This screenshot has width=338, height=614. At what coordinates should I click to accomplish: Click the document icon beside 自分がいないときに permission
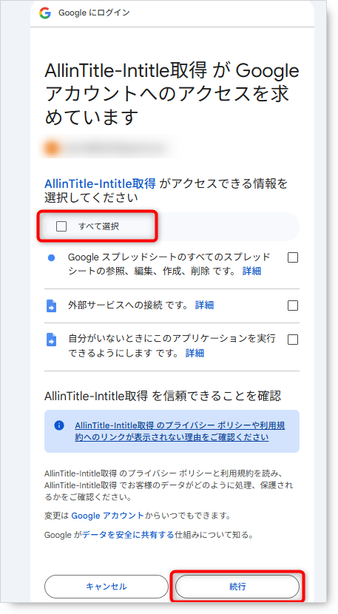51,340
